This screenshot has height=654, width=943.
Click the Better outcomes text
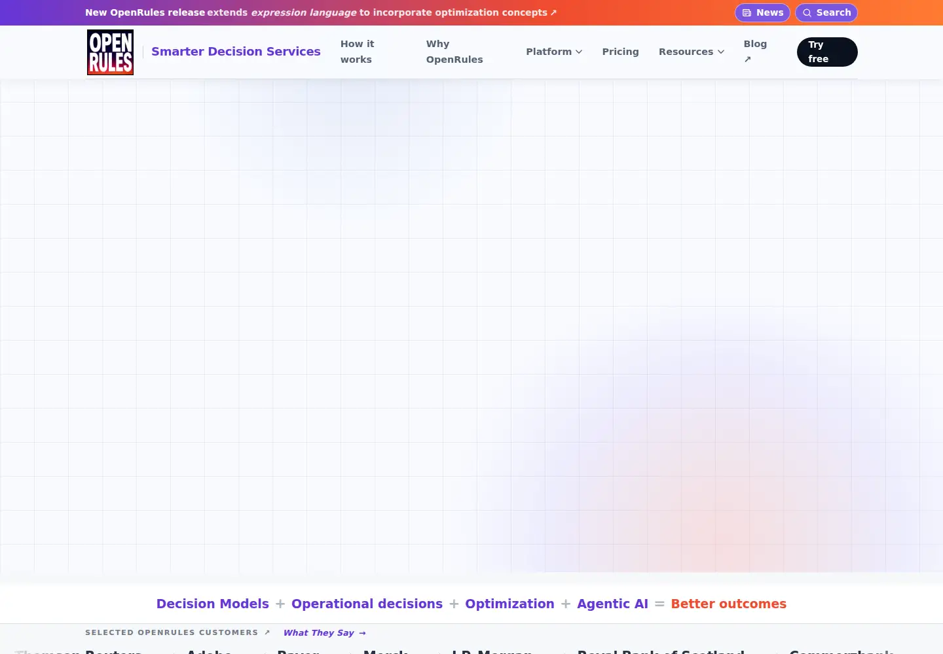728,604
